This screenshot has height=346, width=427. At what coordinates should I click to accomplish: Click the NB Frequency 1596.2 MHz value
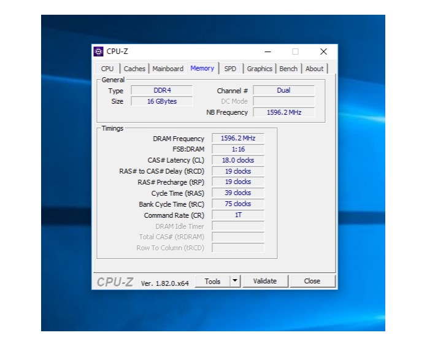283,112
